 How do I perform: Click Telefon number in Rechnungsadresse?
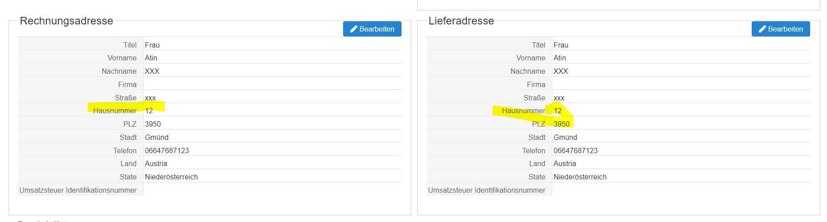click(x=167, y=151)
